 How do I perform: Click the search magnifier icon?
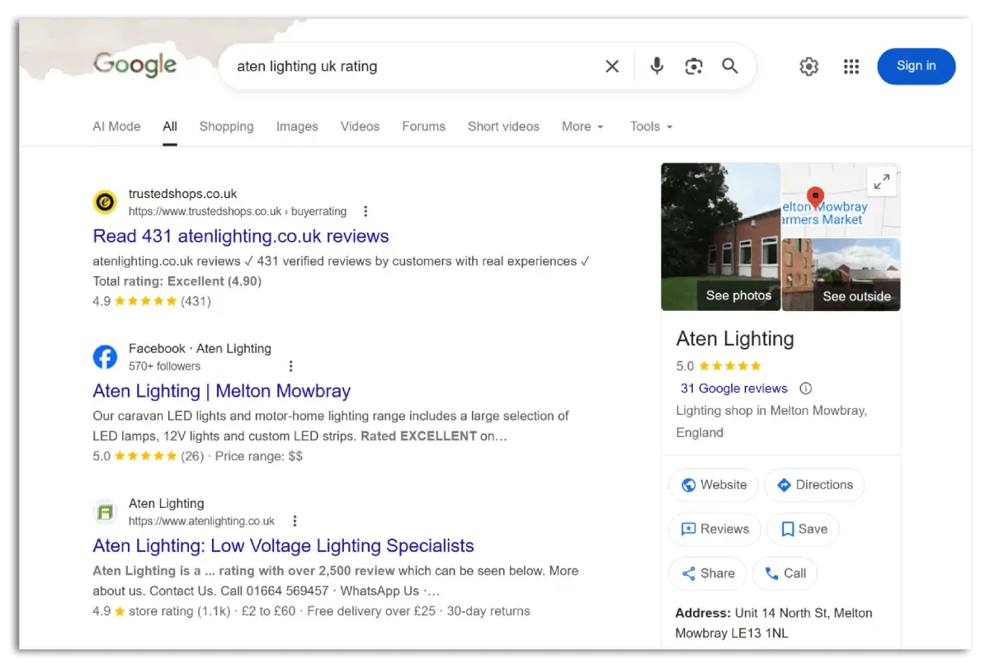(729, 66)
